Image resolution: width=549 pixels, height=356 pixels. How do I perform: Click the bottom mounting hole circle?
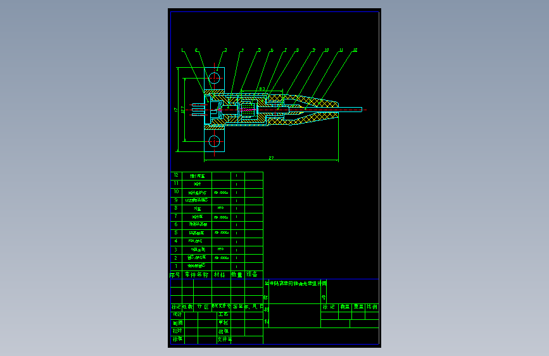coord(214,141)
